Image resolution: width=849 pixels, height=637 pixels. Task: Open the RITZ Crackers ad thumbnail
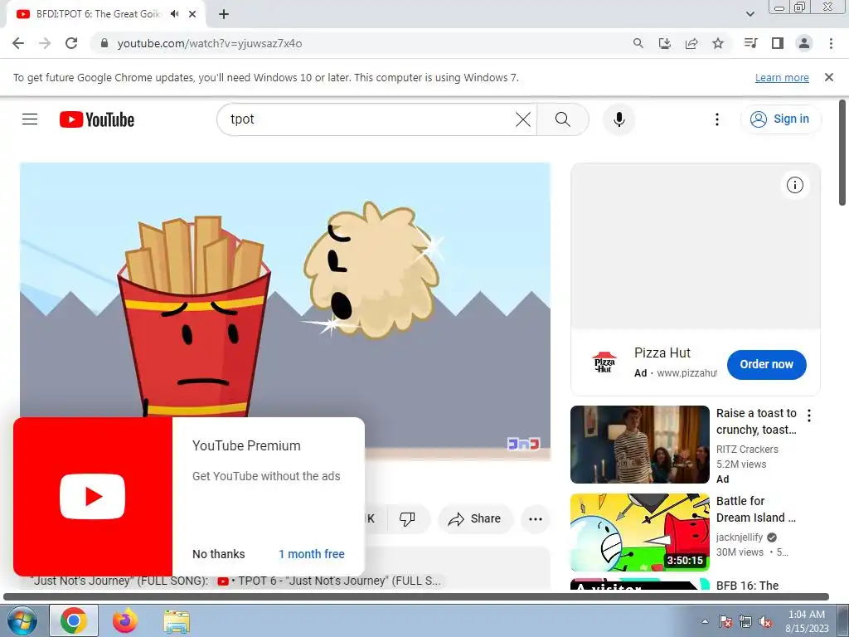[639, 445]
